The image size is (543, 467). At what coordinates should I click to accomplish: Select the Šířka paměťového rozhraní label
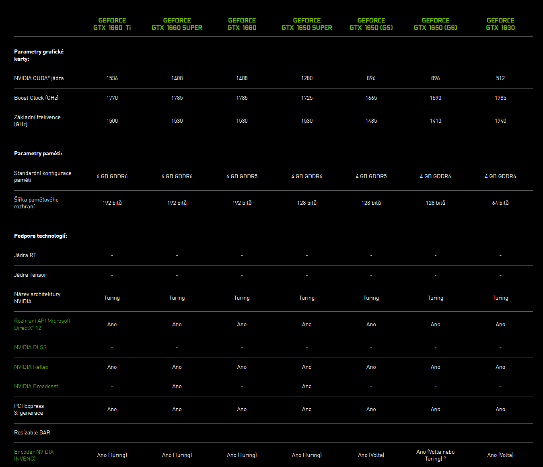(36, 203)
